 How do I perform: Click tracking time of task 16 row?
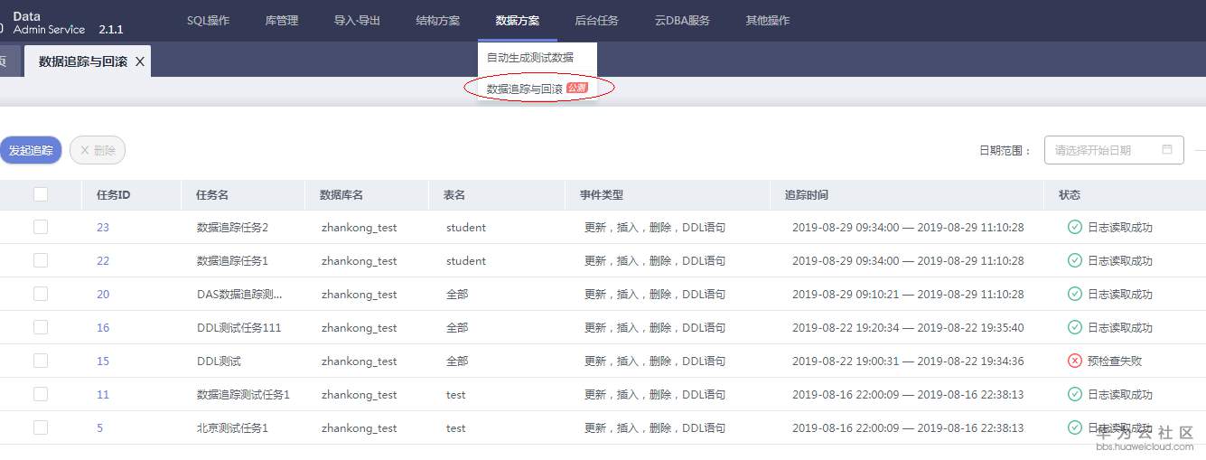pyautogui.click(x=908, y=328)
